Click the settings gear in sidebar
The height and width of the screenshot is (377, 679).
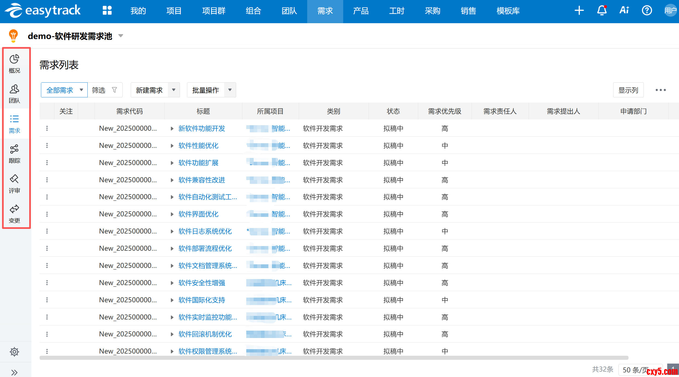click(14, 352)
